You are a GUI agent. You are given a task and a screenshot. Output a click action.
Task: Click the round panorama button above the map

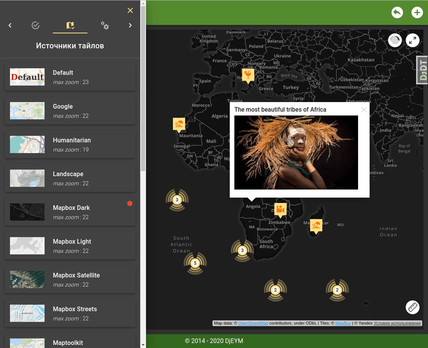[395, 40]
